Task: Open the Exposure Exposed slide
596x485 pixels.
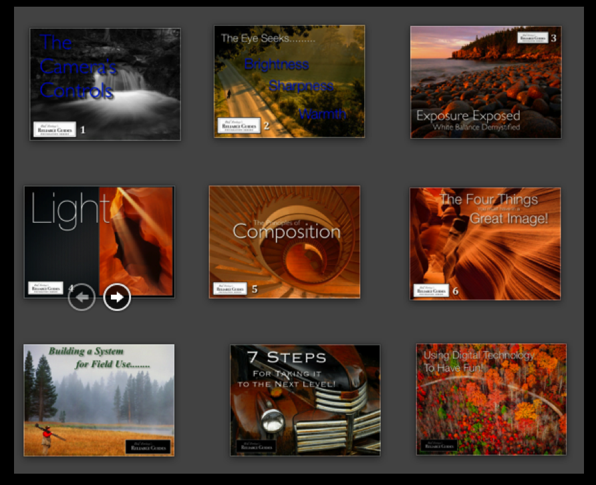Action: pyautogui.click(x=485, y=82)
